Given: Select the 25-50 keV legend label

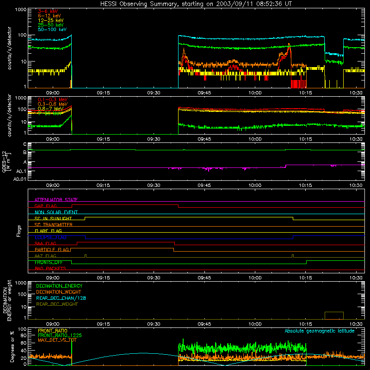Looking at the screenshot, I should [51, 25].
